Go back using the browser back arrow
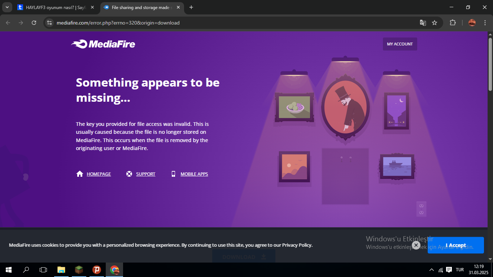The image size is (493, 277). (8, 23)
